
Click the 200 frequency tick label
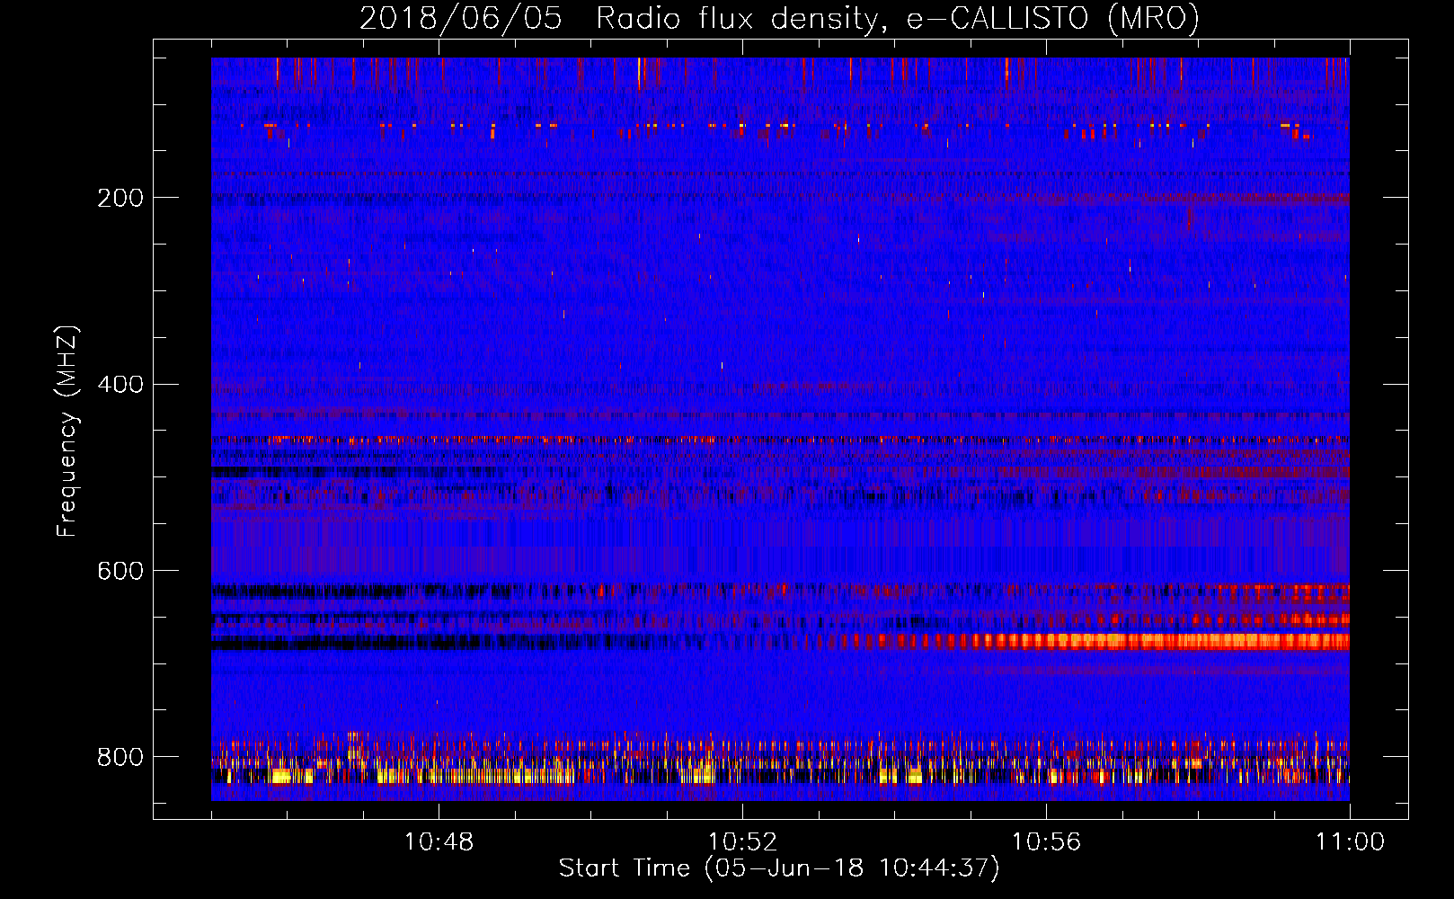(x=120, y=198)
